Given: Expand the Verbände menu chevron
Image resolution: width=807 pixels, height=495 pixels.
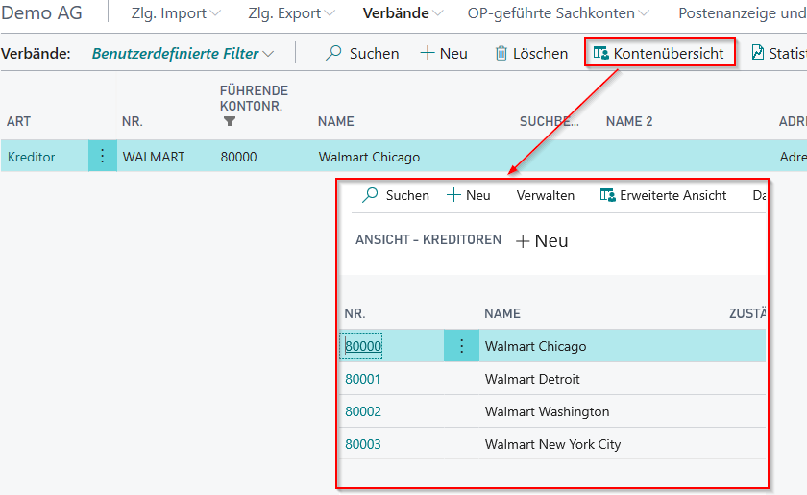Looking at the screenshot, I should click(x=437, y=13).
